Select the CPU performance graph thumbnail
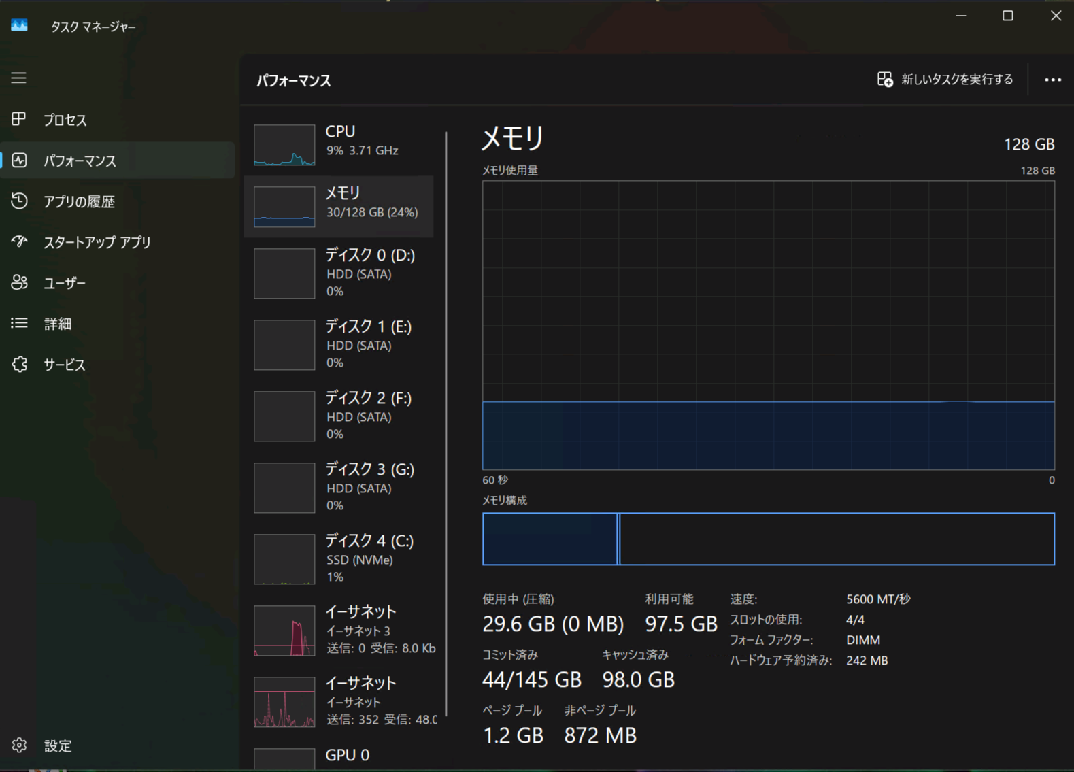This screenshot has width=1074, height=772. tap(284, 145)
